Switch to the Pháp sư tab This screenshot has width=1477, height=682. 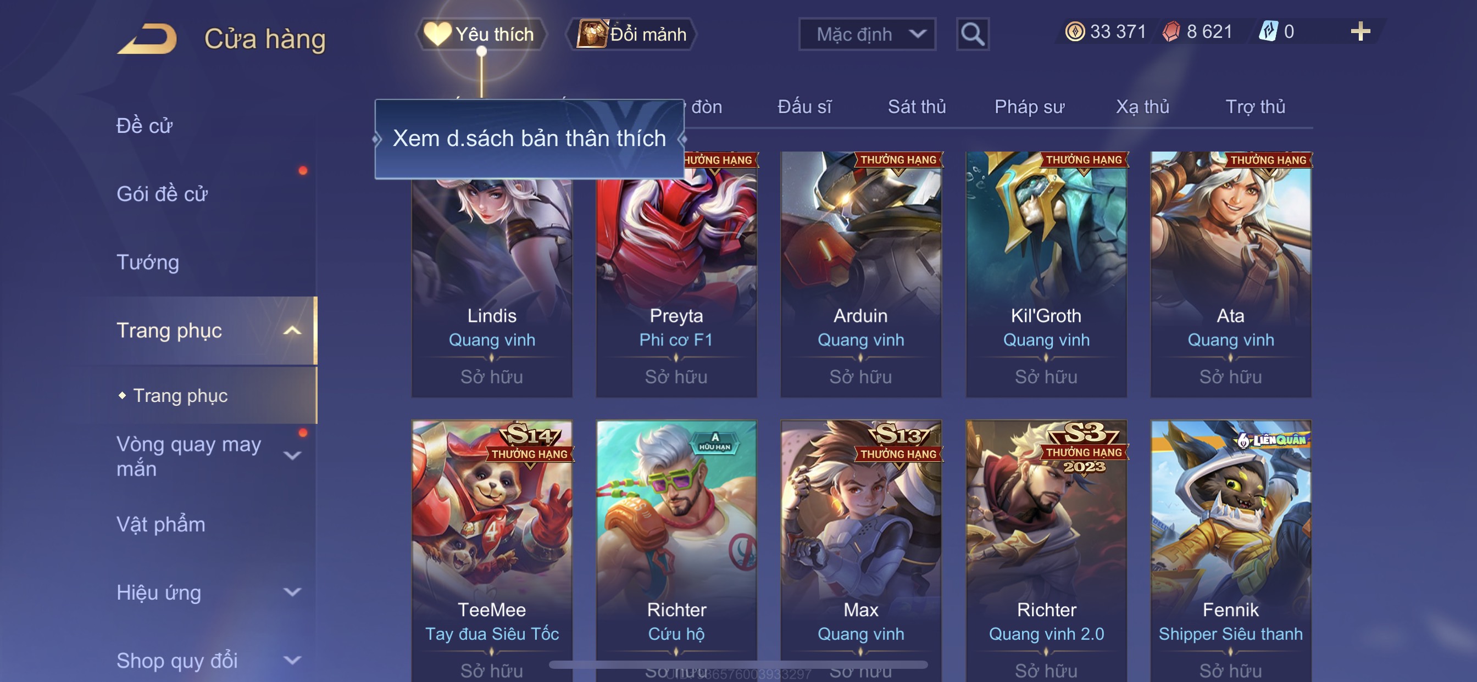pos(1029,107)
